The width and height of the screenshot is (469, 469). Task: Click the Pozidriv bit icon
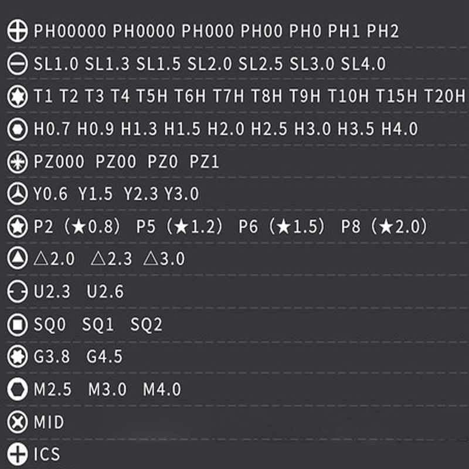[x=18, y=162]
